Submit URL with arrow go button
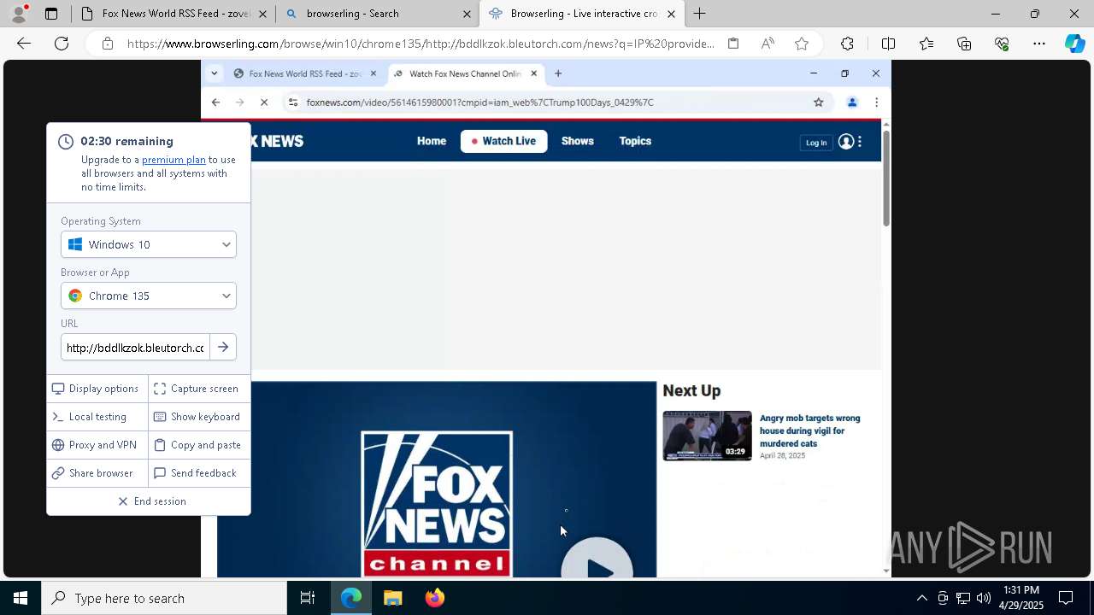This screenshot has width=1094, height=615. pos(223,348)
